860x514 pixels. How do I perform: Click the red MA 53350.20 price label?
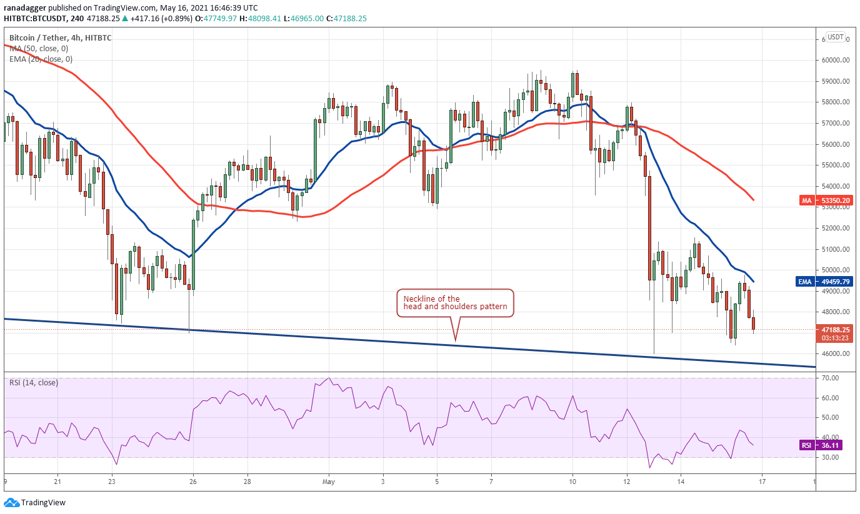[824, 200]
